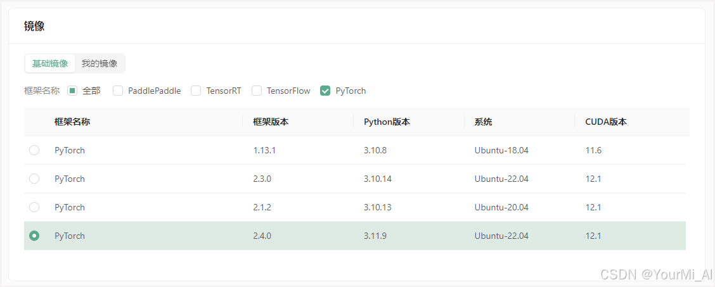715x287 pixels.
Task: Toggle the 全部 framework checkbox
Action: [72, 91]
